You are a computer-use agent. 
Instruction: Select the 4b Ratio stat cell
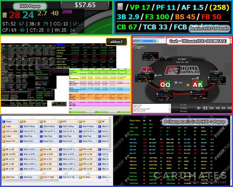pos(87,177)
